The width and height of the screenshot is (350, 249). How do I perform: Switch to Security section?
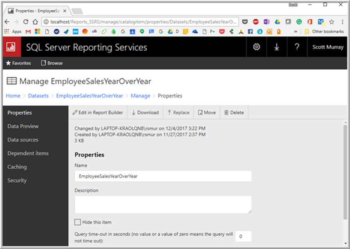(17, 181)
